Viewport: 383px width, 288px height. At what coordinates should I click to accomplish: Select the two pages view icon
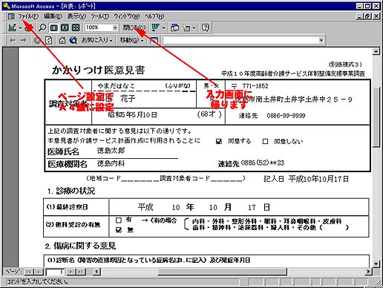point(65,27)
